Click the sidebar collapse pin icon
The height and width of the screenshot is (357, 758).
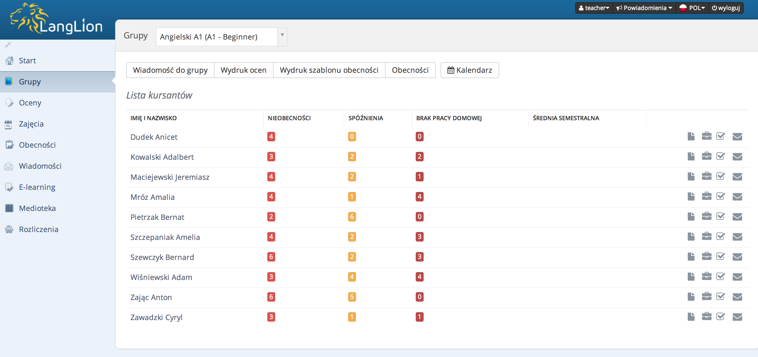(x=8, y=45)
